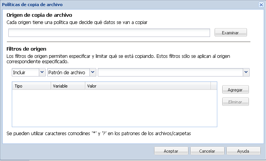Click the dialog title bar text
266x161 pixels.
point(33,5)
